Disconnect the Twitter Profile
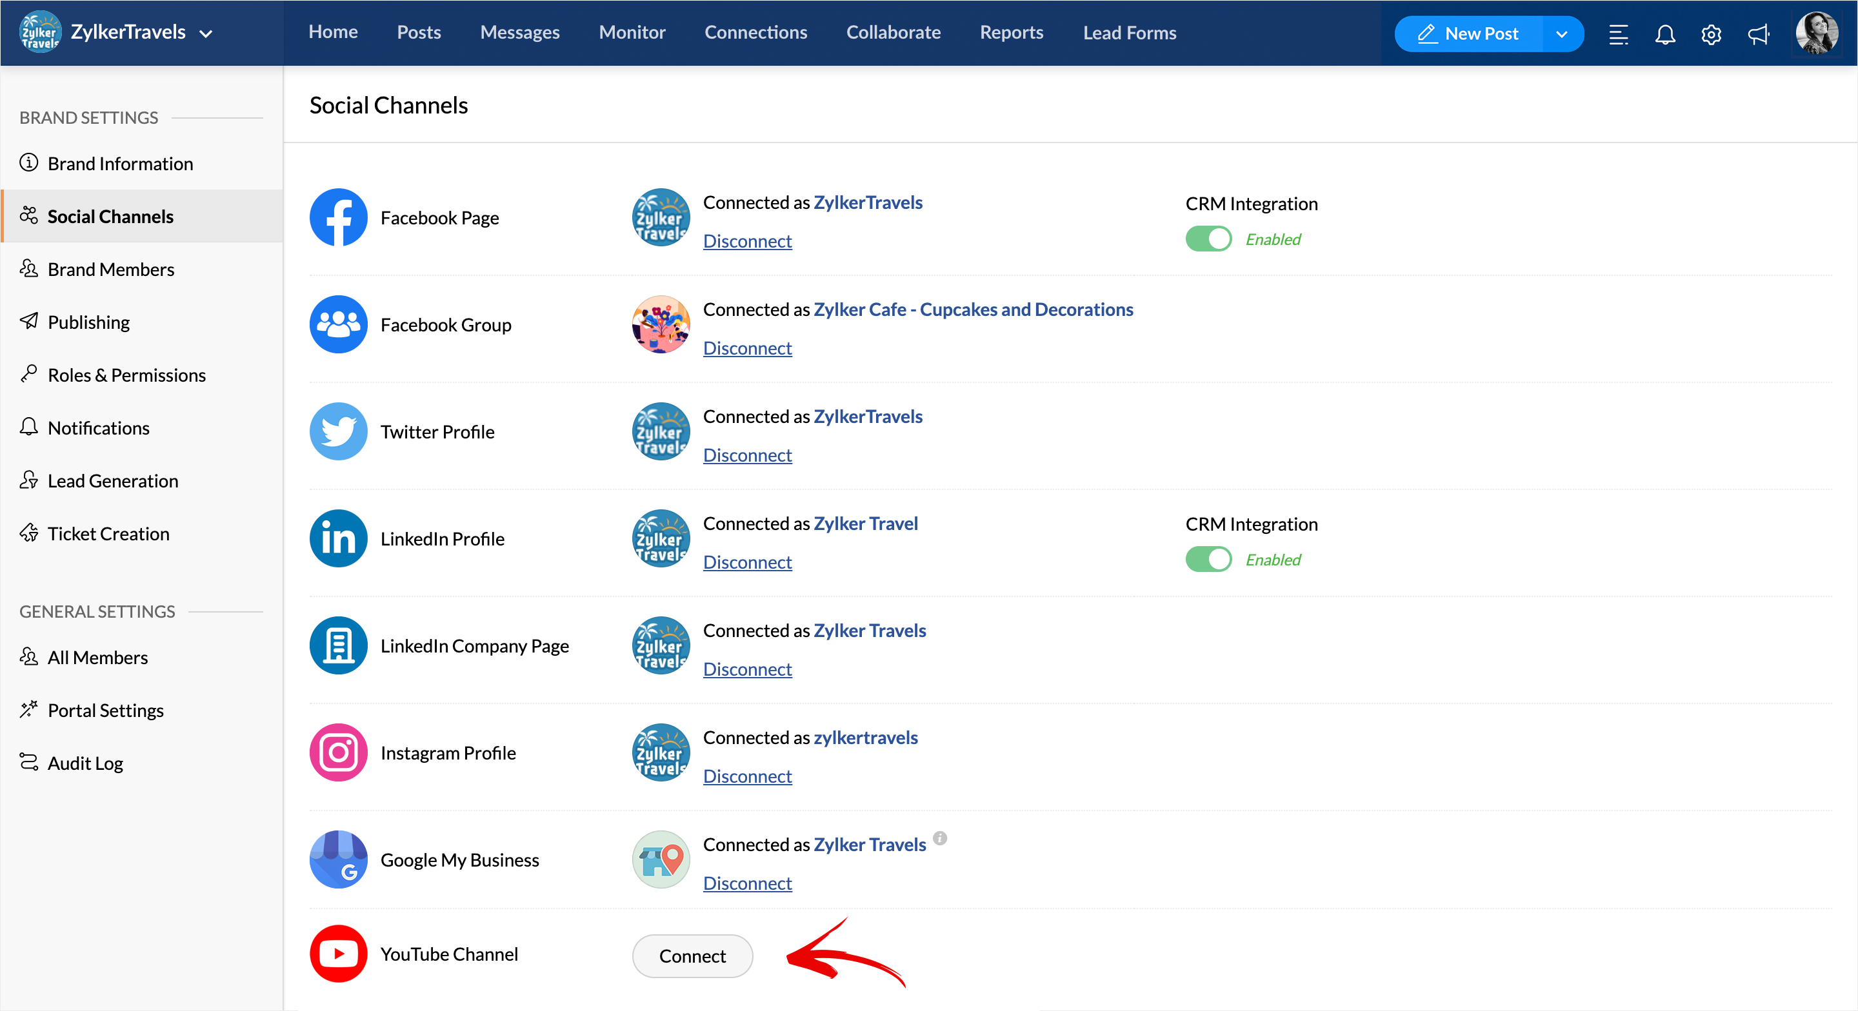This screenshot has width=1858, height=1011. pyautogui.click(x=747, y=455)
